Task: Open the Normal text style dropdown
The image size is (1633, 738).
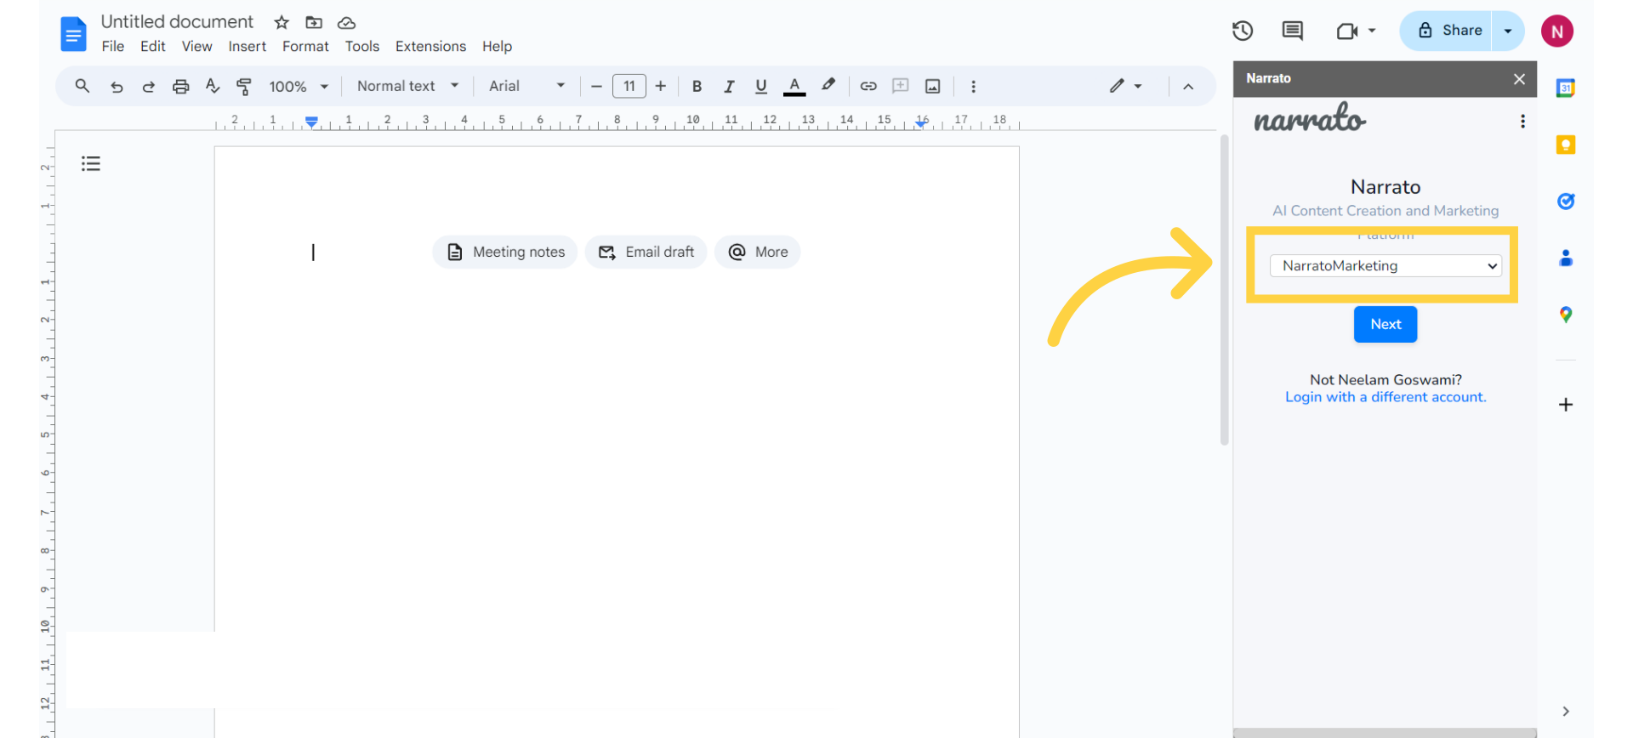Action: click(x=408, y=86)
